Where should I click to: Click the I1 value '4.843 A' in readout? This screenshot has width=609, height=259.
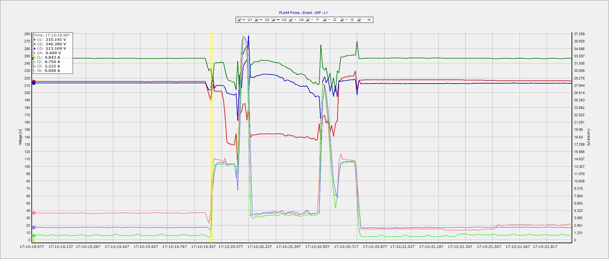[x=52, y=57]
